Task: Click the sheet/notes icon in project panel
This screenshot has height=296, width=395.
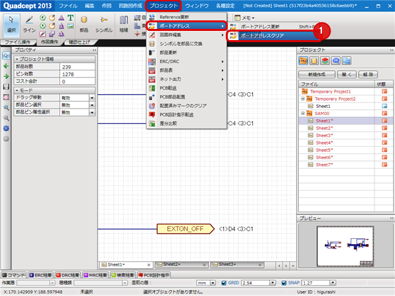Action: pos(314,61)
